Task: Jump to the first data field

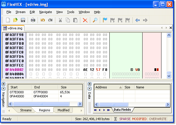Action: click(95, 110)
